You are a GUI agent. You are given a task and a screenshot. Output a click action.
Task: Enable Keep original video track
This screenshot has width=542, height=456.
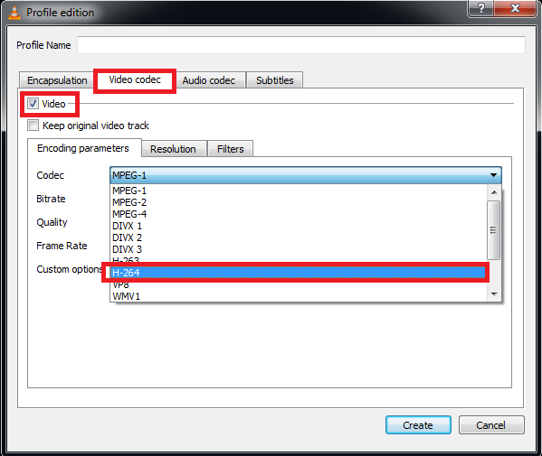pyautogui.click(x=33, y=126)
